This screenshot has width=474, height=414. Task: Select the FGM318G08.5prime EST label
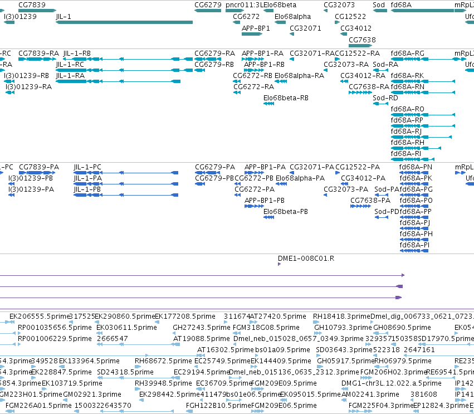click(266, 328)
